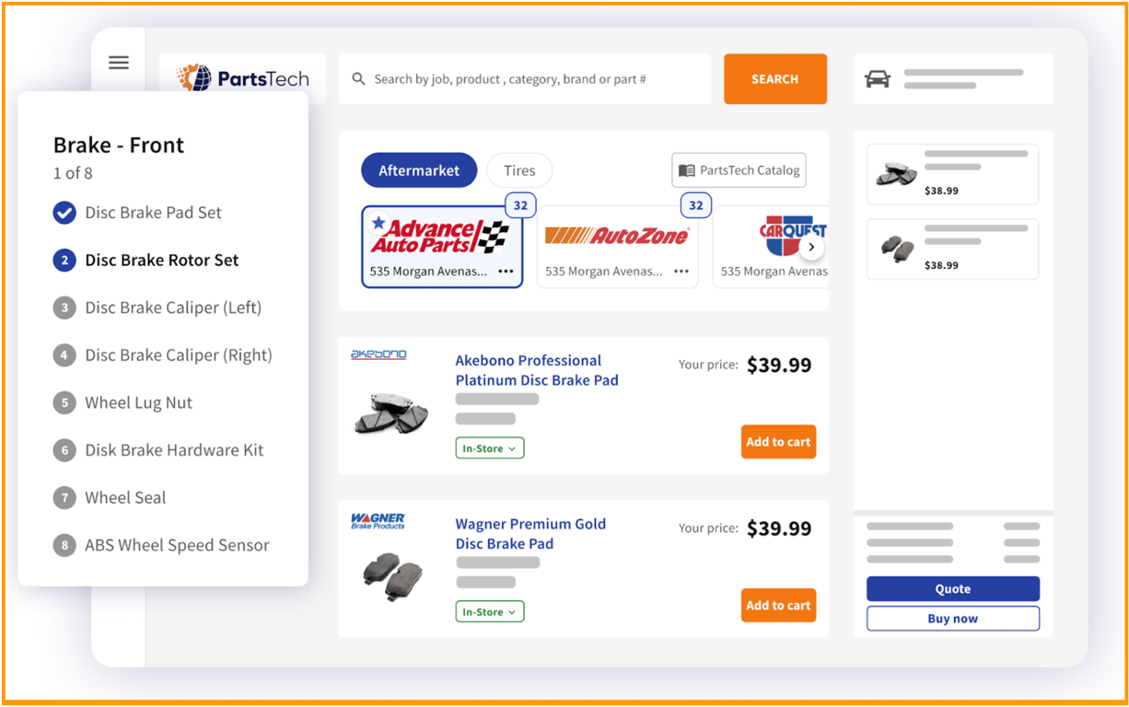Toggle the Disc Brake Pad Set checkmark
The width and height of the screenshot is (1129, 707).
(64, 213)
